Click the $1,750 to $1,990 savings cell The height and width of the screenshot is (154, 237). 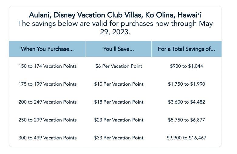pyautogui.click(x=187, y=84)
